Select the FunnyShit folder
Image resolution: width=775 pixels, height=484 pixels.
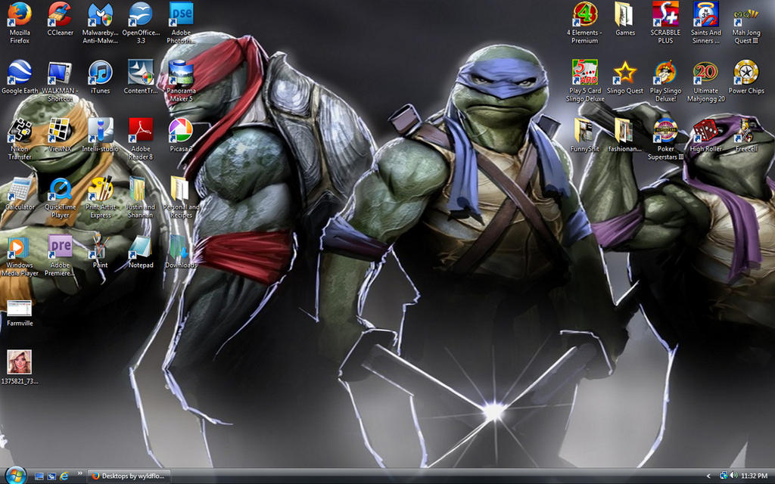pos(585,131)
